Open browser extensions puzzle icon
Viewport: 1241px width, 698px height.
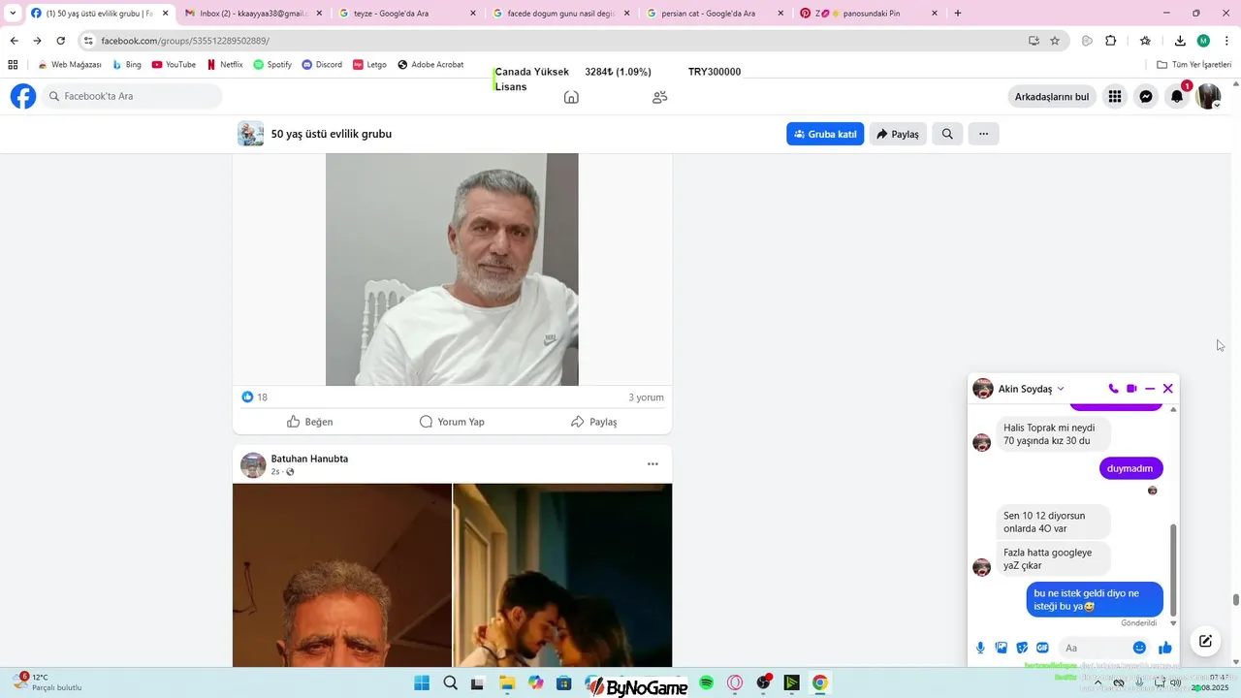point(1111,41)
